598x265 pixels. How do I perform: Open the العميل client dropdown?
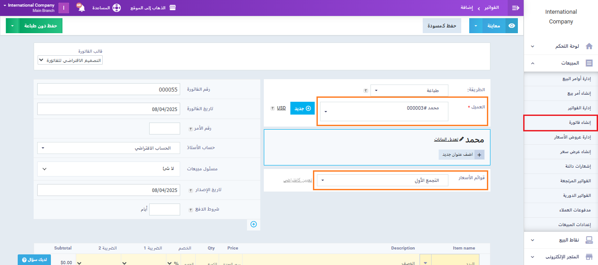tap(384, 111)
